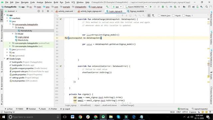Screen dimensions: 213x120
Task: Click the 4 spaces indent indicator
Action: [x=193, y=112]
